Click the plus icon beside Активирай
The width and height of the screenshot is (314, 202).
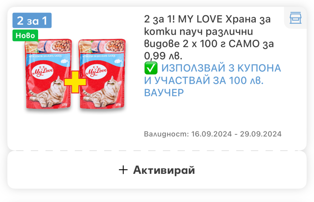123,170
